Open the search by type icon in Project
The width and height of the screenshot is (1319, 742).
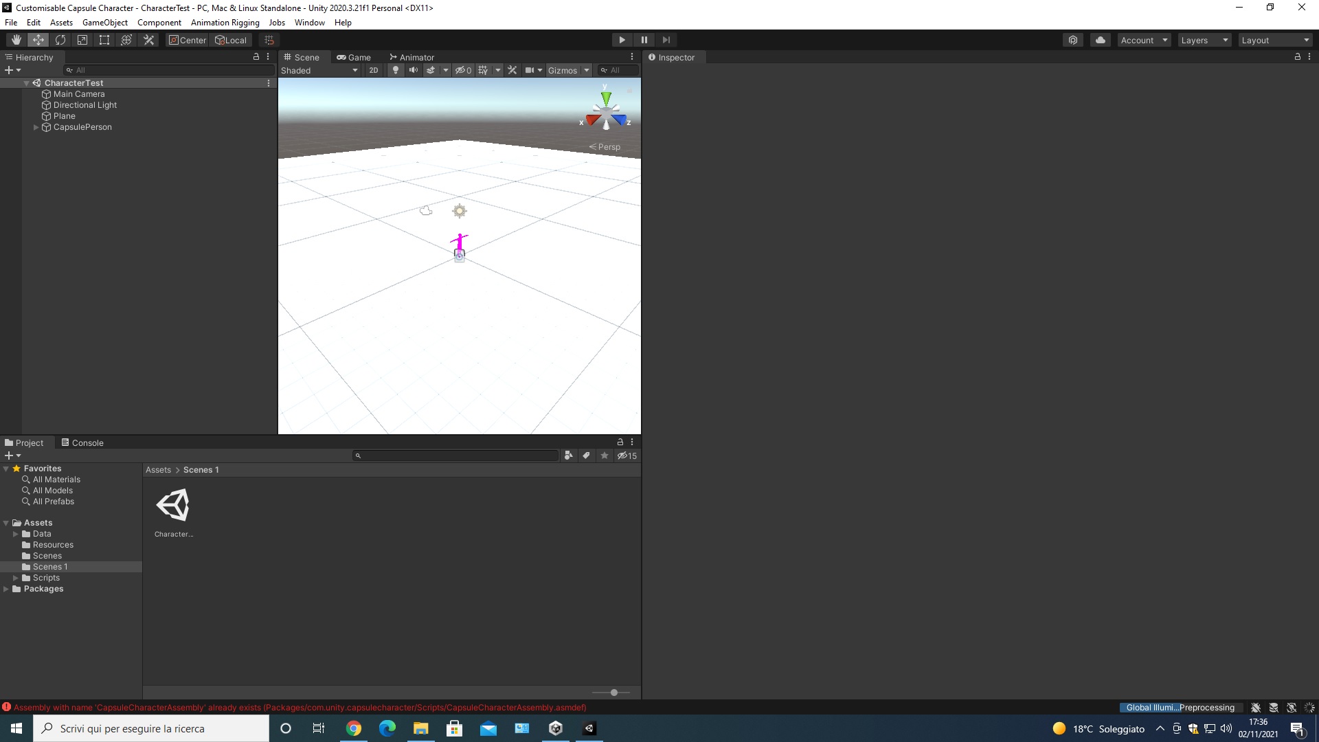pos(568,455)
